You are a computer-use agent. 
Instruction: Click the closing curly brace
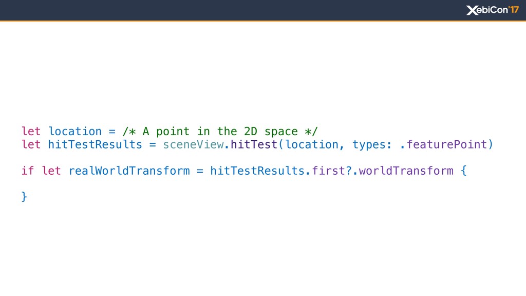click(24, 197)
